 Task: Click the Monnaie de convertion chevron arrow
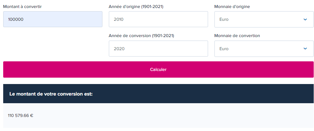305,49
